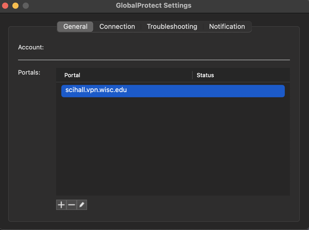Close the GlobalProtect Settings window
309x230 pixels.
click(5, 5)
